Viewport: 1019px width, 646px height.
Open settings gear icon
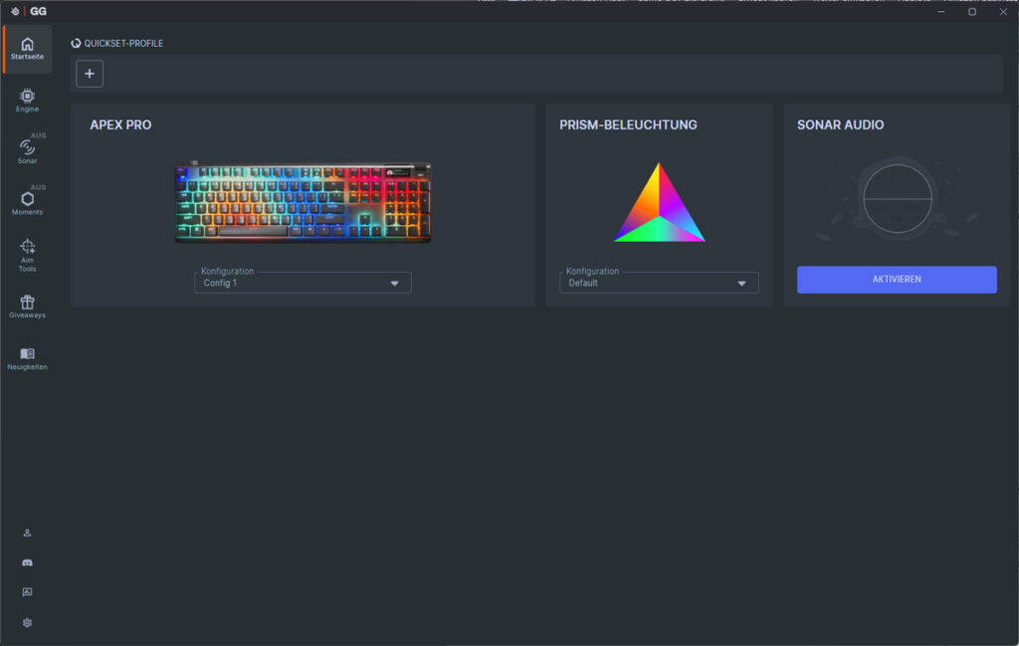(27, 622)
